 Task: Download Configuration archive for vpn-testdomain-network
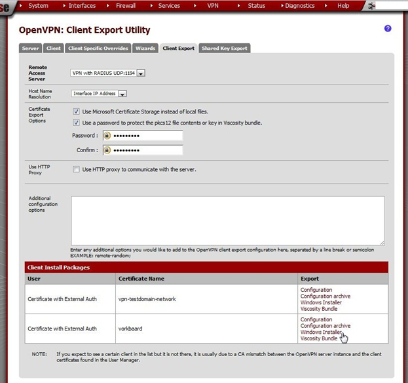tap(325, 296)
